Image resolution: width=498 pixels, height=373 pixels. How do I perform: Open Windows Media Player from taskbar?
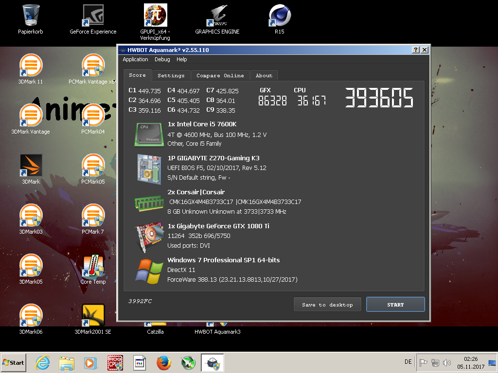tap(90, 363)
